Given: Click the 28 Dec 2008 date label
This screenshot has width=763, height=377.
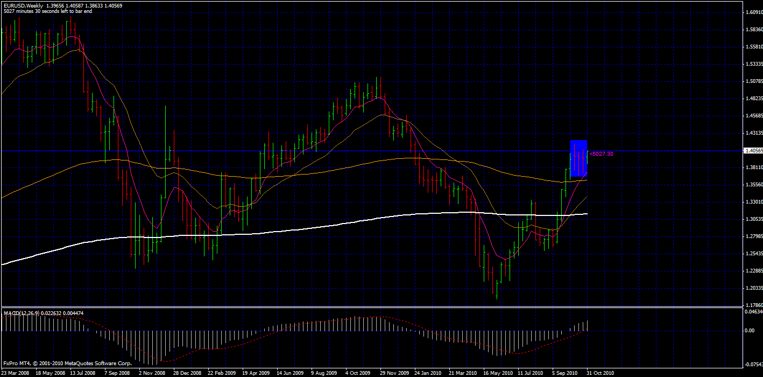Looking at the screenshot, I should coord(187,373).
